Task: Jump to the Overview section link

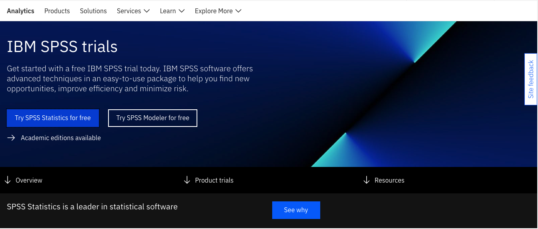Action: (29, 180)
